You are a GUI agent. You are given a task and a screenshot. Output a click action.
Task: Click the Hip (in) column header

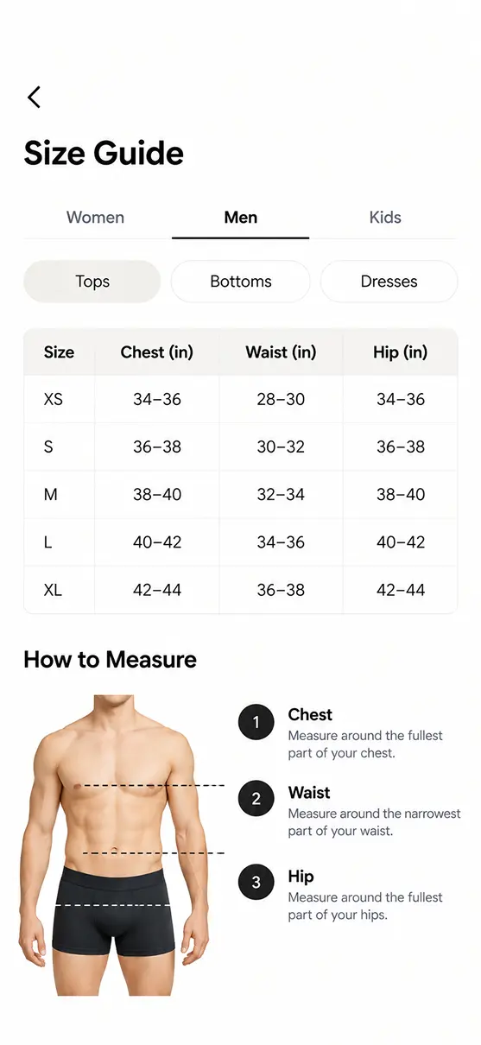click(401, 352)
